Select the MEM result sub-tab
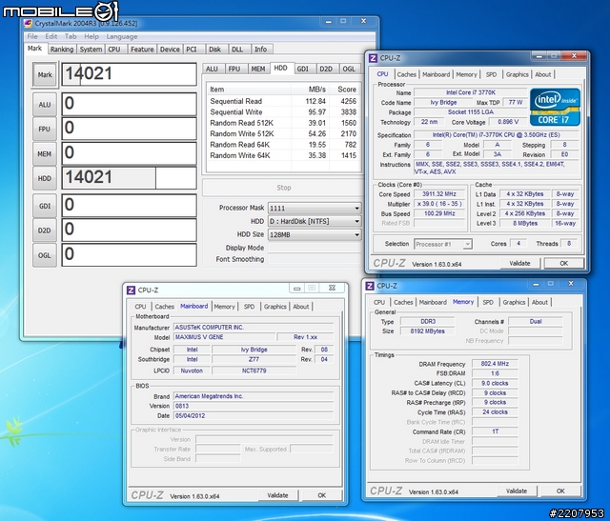The height and width of the screenshot is (521, 610). (258, 69)
